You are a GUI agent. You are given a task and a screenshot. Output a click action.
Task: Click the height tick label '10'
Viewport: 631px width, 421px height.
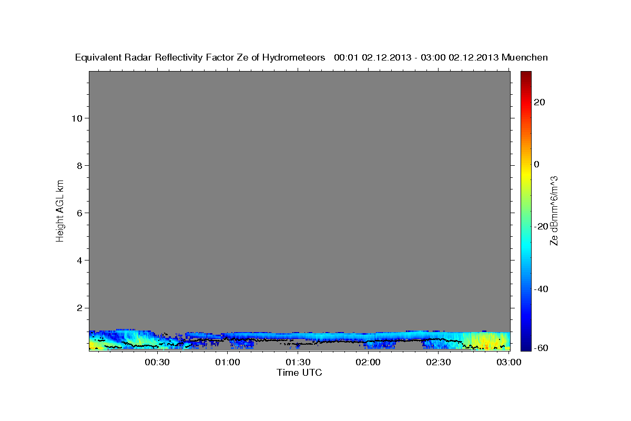[77, 118]
